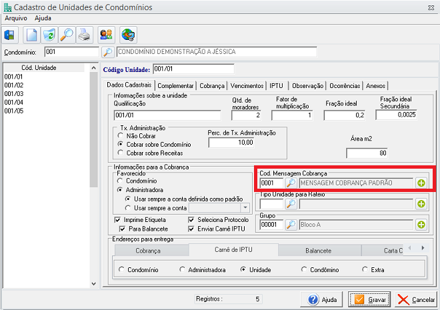Switch to the Complementar tab
This screenshot has height=310, width=440.
[175, 86]
